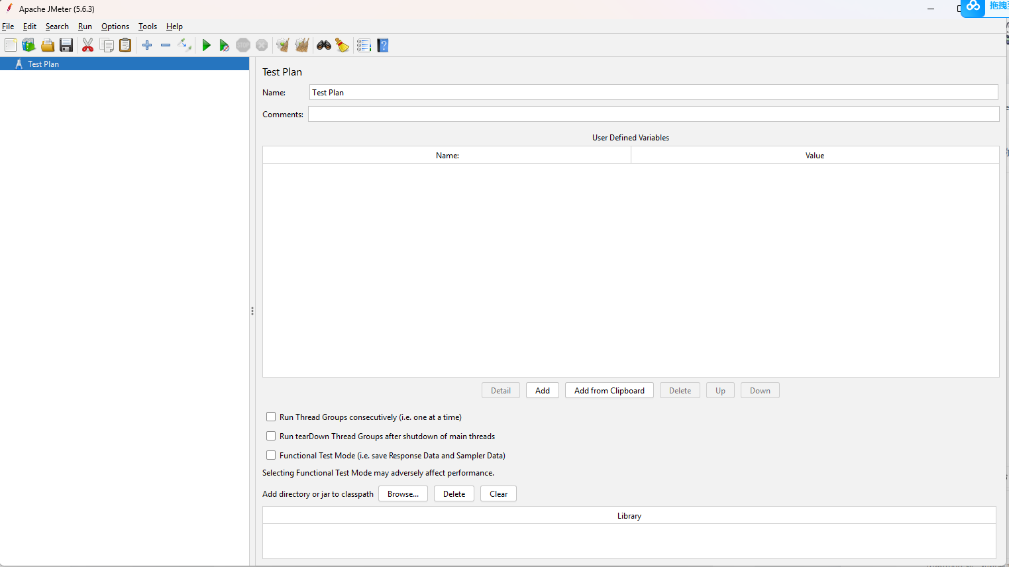Click the Function Helper list icon
Image resolution: width=1009 pixels, height=567 pixels.
click(x=364, y=45)
